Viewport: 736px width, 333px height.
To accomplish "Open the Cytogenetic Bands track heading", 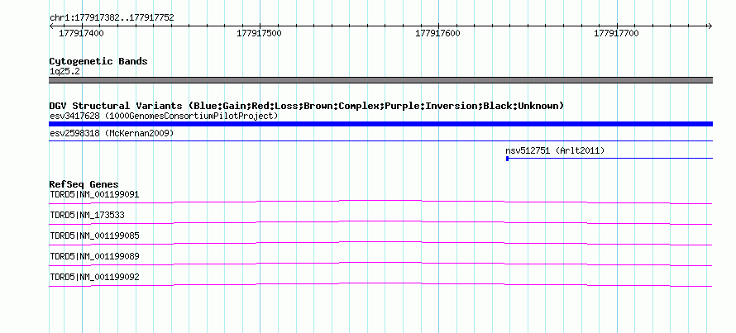I will point(98,61).
